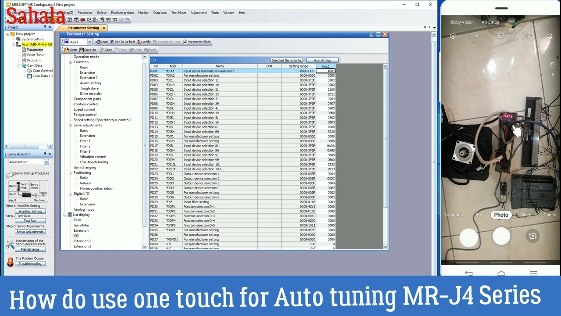Open camera settings gear on phone screen
Image resolution: width=561 pixels, height=316 pixels.
click(x=453, y=36)
